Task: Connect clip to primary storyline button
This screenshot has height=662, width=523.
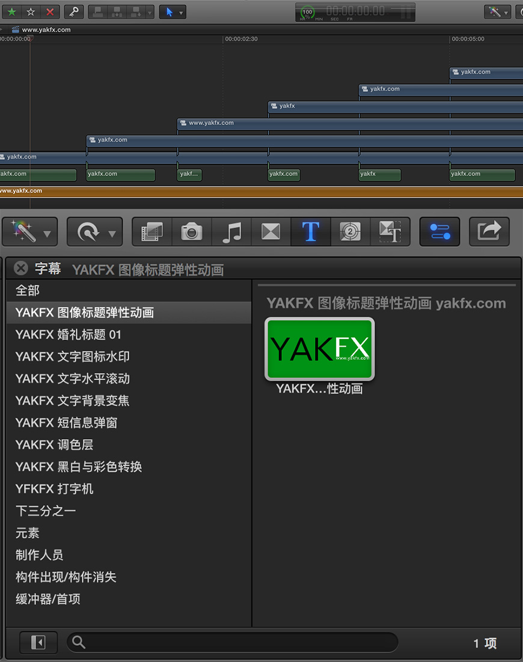Action: point(98,12)
